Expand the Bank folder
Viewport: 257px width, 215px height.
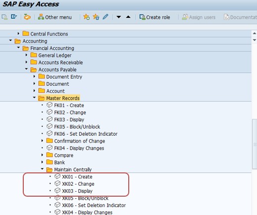[x=42, y=162]
